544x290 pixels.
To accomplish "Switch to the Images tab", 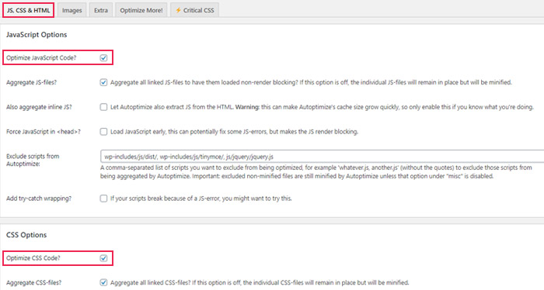I will (71, 10).
